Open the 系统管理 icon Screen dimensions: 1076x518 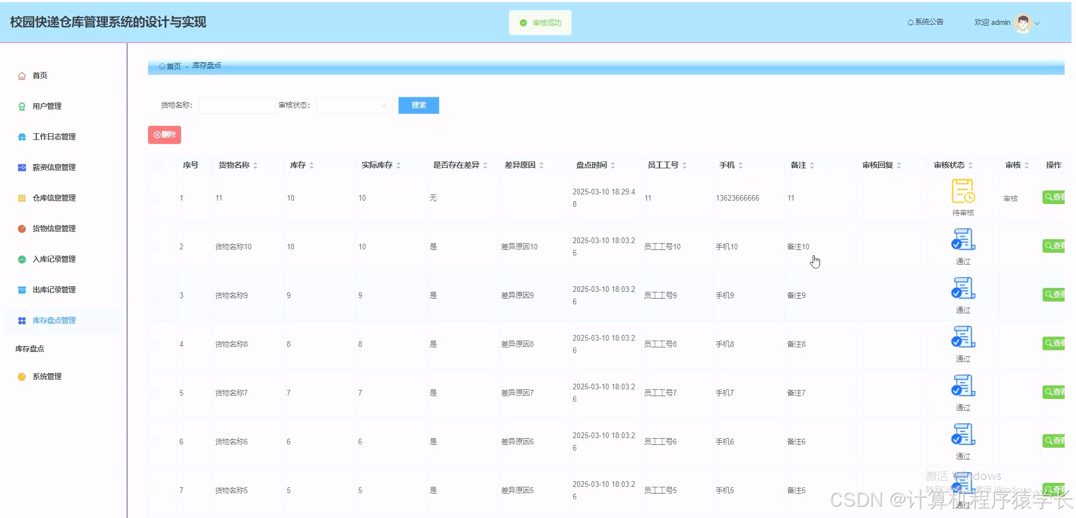(x=22, y=376)
